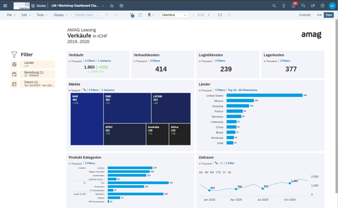Screen dimensions: 338x208
Task: Click the Bestellung filter icon
Action: [14, 74]
